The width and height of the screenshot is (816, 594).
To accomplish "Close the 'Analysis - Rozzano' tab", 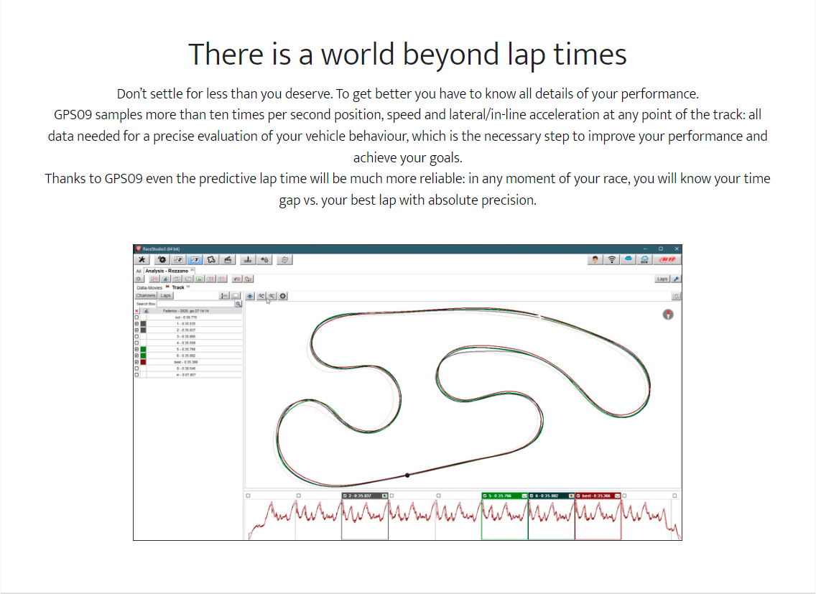I will coord(193,269).
